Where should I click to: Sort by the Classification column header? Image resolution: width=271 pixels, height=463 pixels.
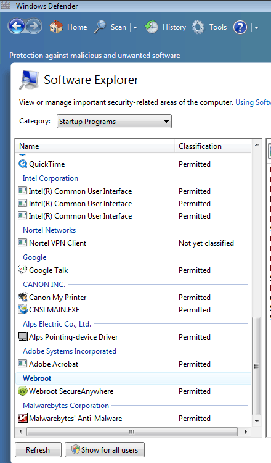click(x=213, y=146)
